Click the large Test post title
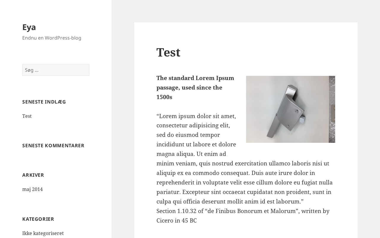Image resolution: width=380 pixels, height=238 pixels. point(168,52)
